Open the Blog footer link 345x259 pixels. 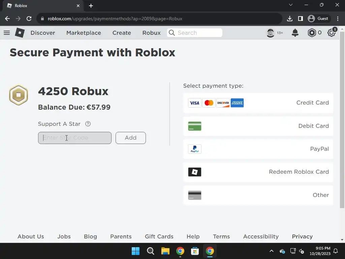90,236
